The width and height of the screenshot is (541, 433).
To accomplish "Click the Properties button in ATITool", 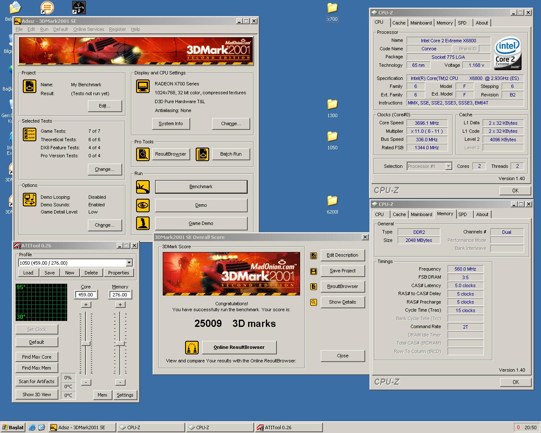I will (118, 273).
